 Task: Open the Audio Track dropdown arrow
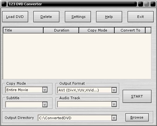[x=114, y=104]
